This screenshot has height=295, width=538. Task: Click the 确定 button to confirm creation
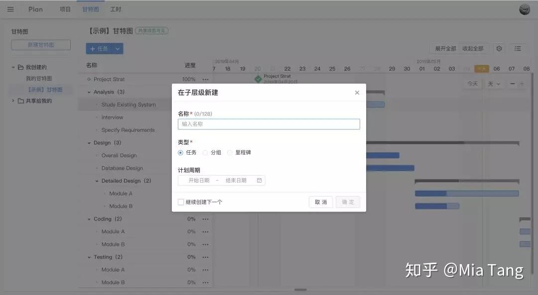[x=348, y=201]
